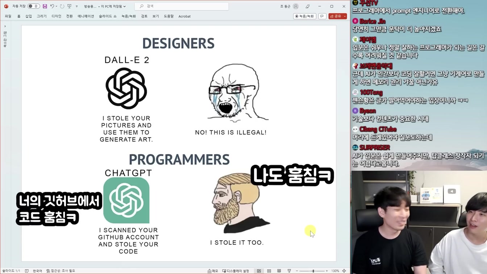Open the 보기 ribbon tab
The image size is (487, 274).
coord(156,16)
